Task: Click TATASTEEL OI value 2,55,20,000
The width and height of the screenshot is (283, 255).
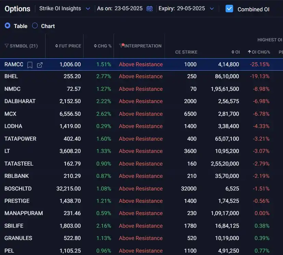Action: (x=225, y=164)
